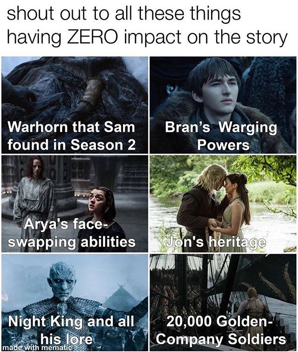Click the 'swapping abilities' caption text

point(72,243)
